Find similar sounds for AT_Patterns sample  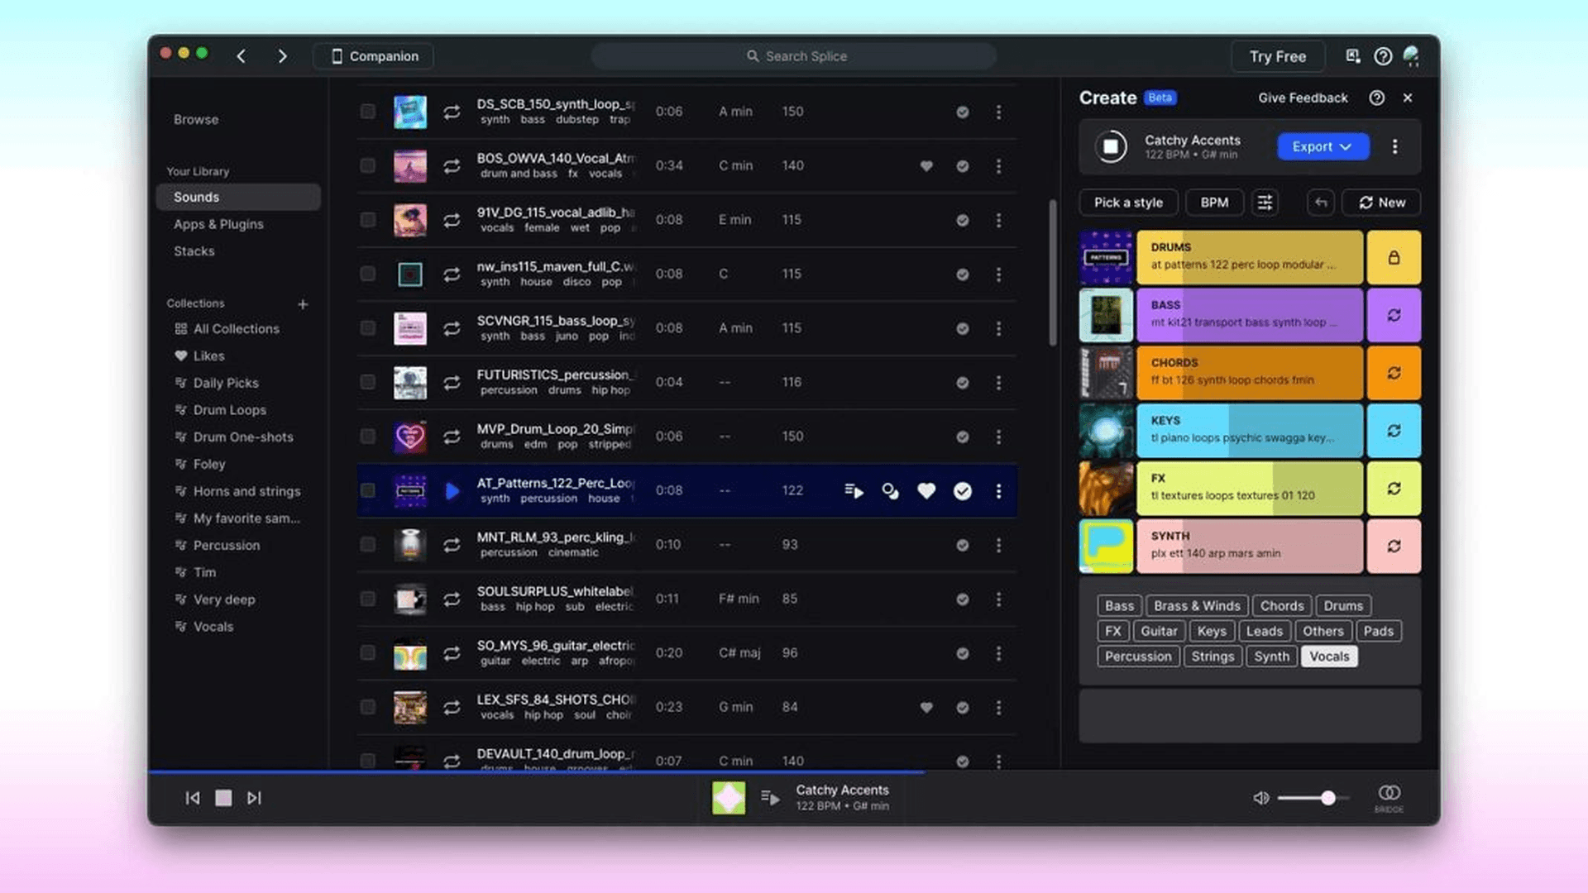point(890,491)
